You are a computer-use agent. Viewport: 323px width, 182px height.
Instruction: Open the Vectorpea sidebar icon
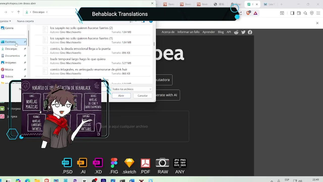pyautogui.click(x=2, y=109)
